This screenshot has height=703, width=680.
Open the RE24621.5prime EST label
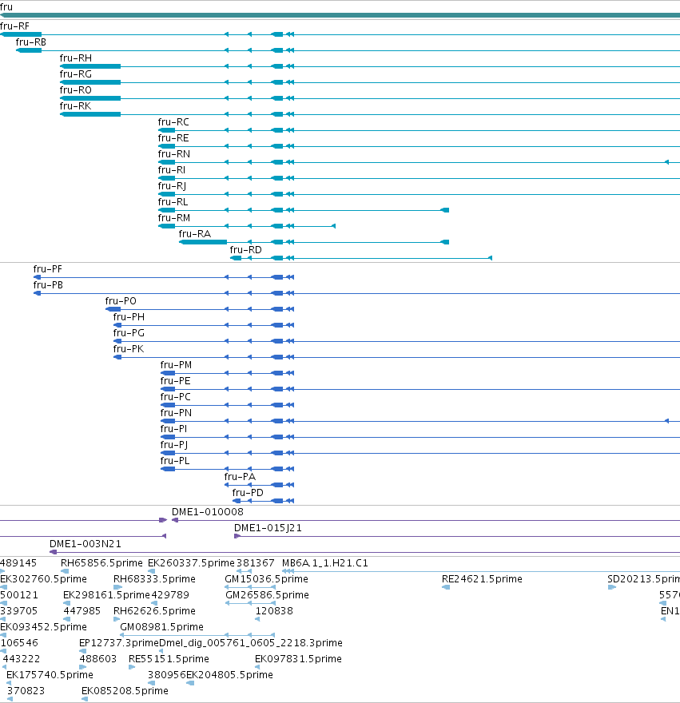point(482,579)
